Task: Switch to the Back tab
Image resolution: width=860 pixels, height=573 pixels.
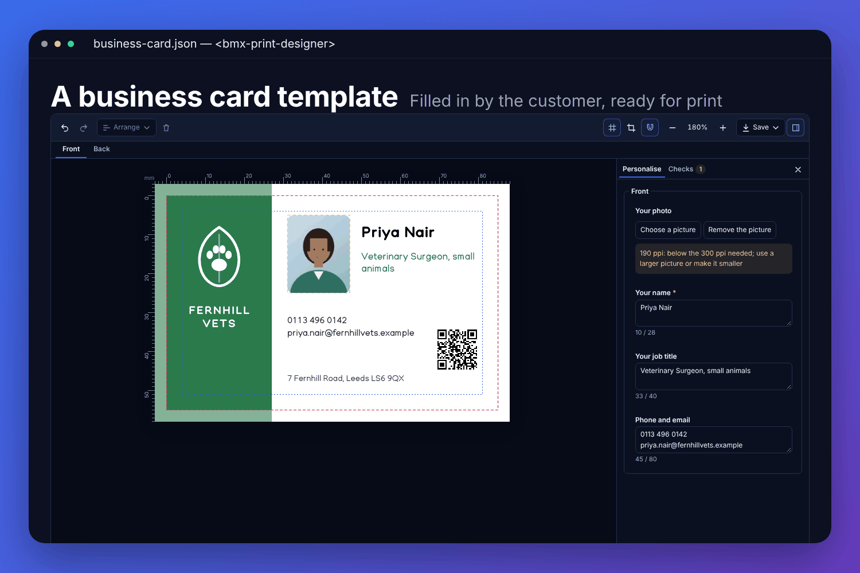Action: [x=101, y=149]
